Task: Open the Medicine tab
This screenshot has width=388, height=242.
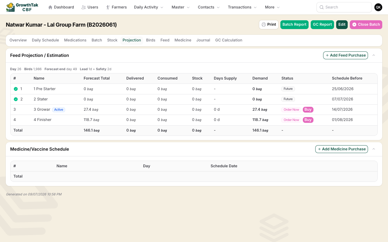Action: coord(183,40)
